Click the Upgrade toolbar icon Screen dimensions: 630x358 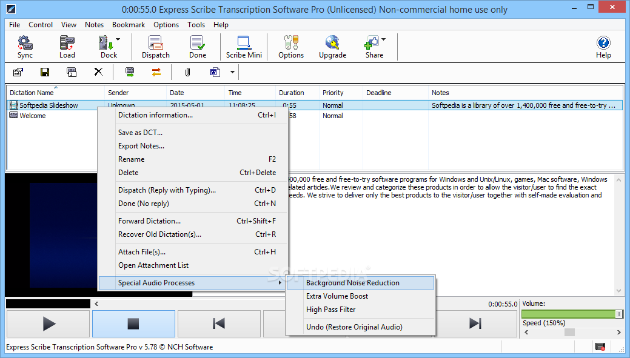click(333, 47)
